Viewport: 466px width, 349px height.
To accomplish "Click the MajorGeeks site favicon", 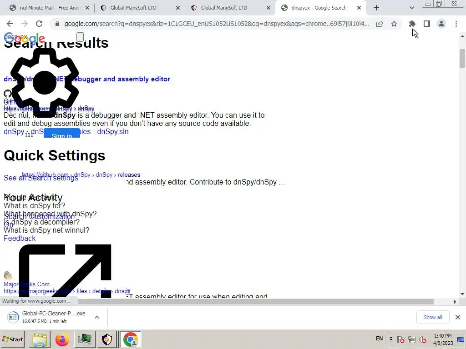I will pos(8,275).
